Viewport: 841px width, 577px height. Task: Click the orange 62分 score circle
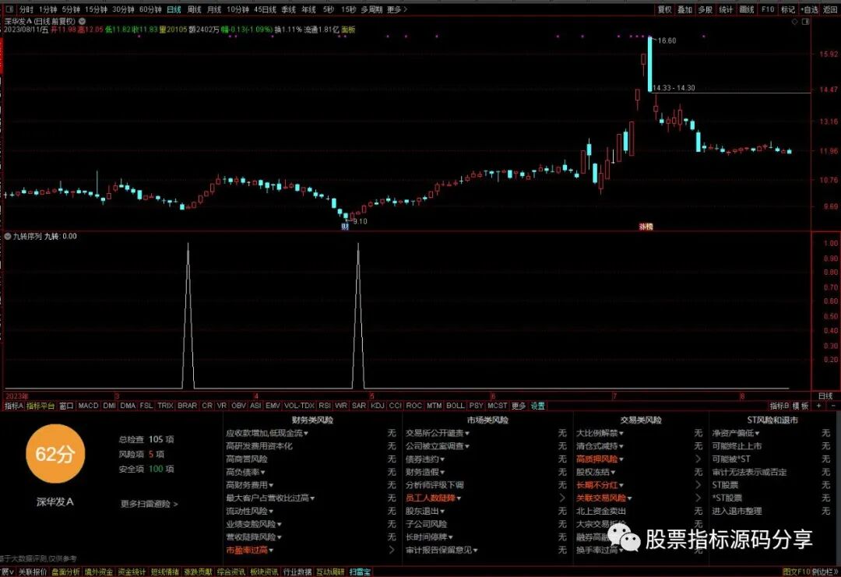(55, 454)
